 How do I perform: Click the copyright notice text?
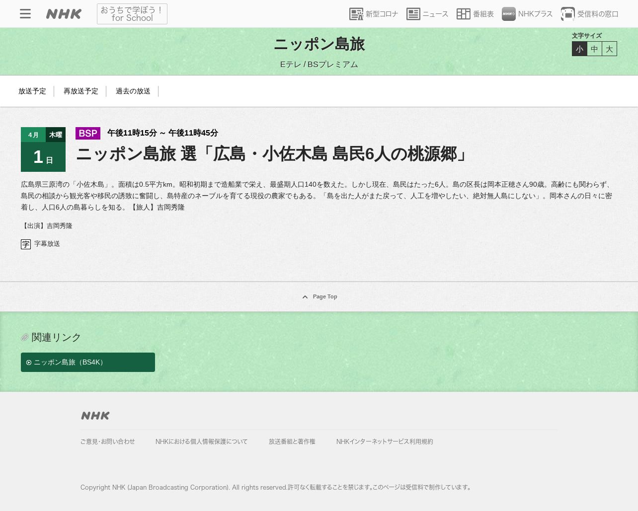coord(277,487)
